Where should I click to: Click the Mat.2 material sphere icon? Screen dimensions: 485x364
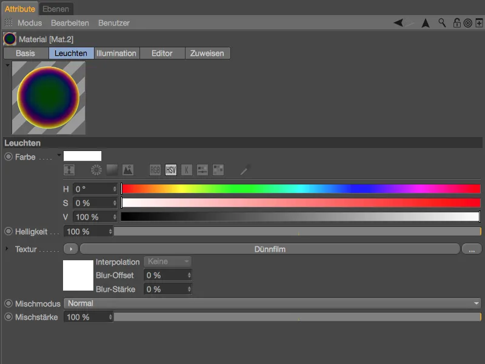point(10,39)
